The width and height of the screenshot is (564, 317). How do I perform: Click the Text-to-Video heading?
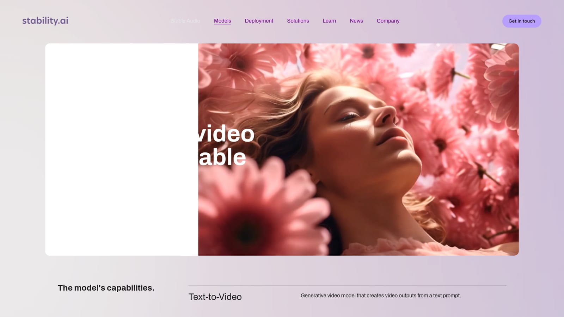(x=215, y=297)
